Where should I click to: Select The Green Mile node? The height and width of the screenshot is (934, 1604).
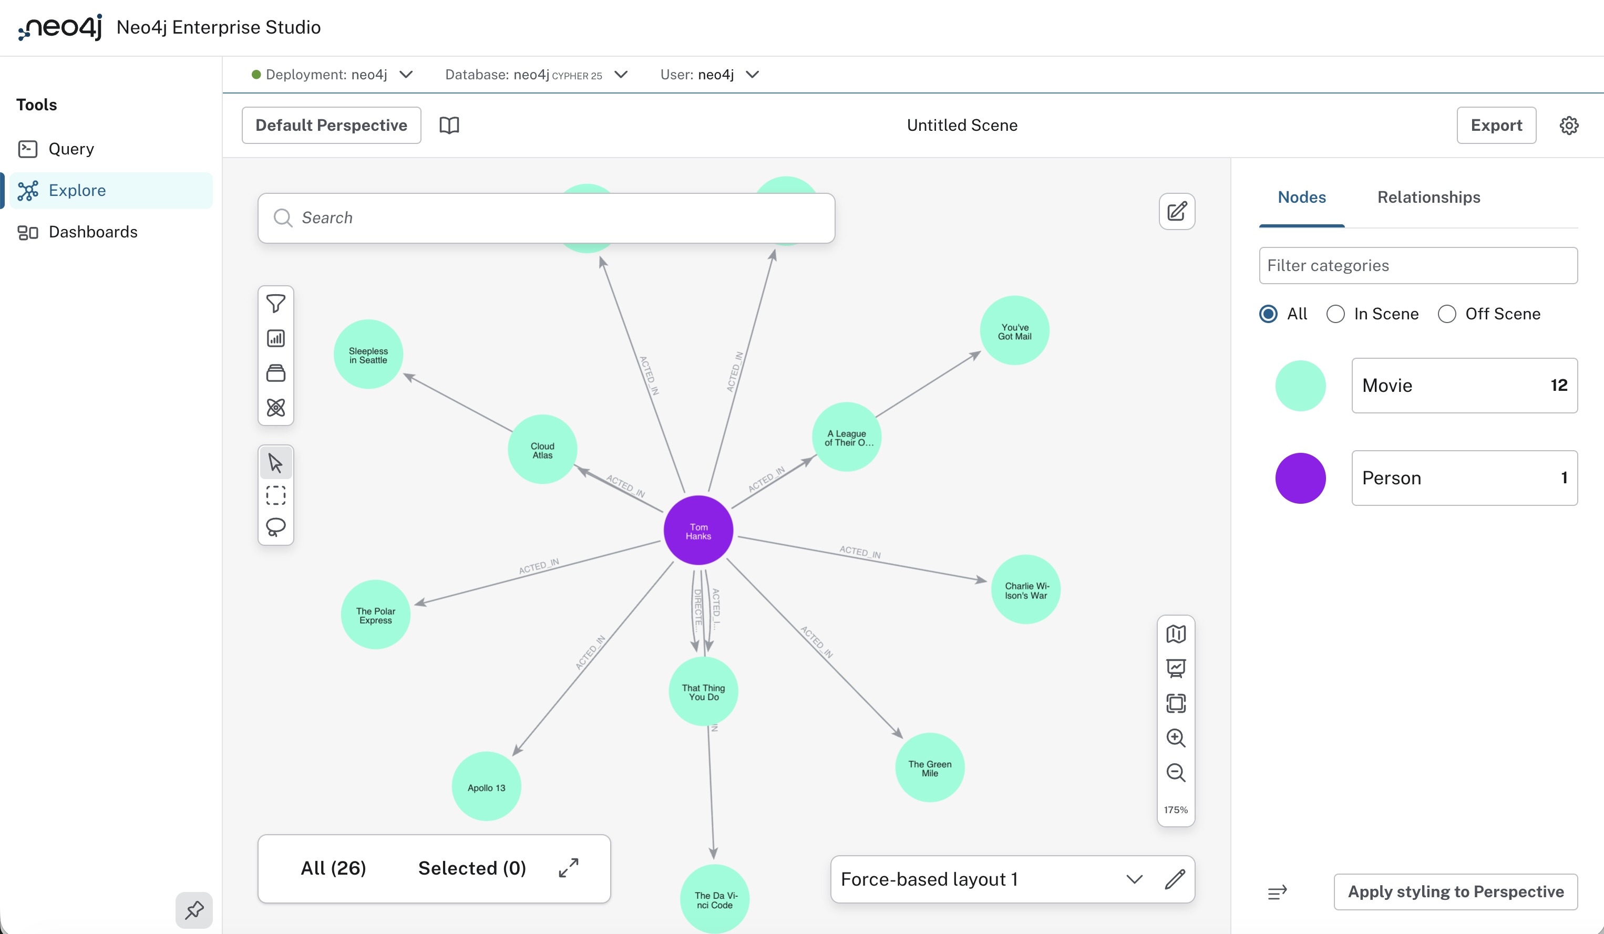tap(930, 768)
